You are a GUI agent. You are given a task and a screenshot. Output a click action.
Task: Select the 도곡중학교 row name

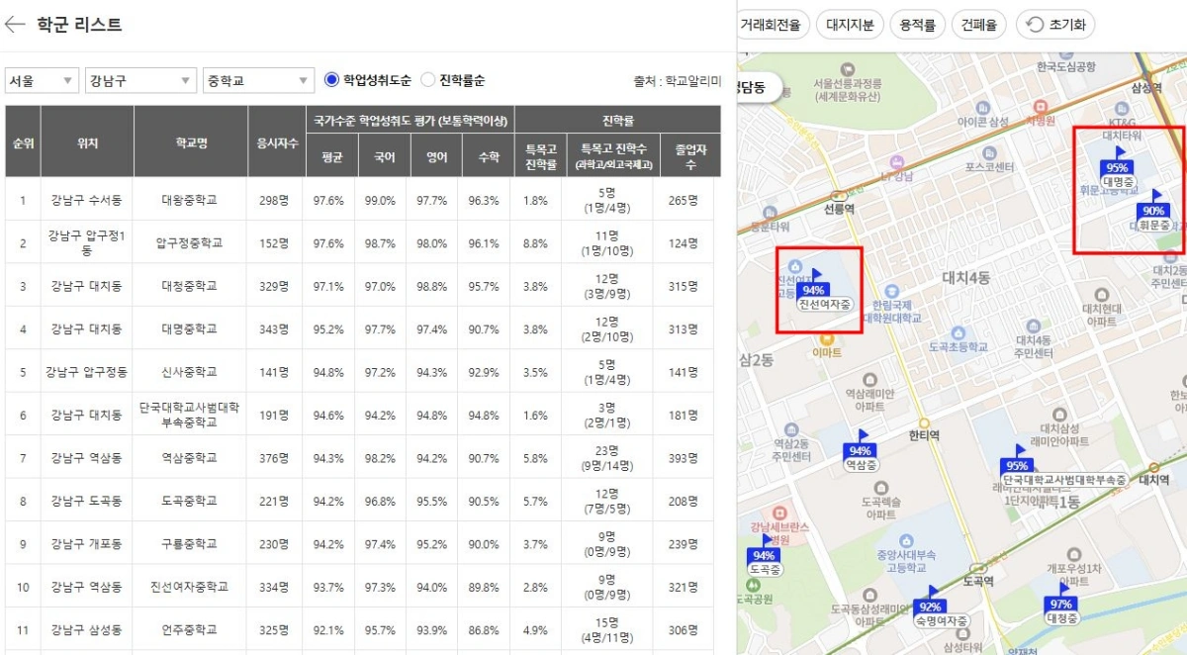tap(189, 501)
